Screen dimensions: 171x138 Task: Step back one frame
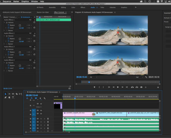pos(113,87)
